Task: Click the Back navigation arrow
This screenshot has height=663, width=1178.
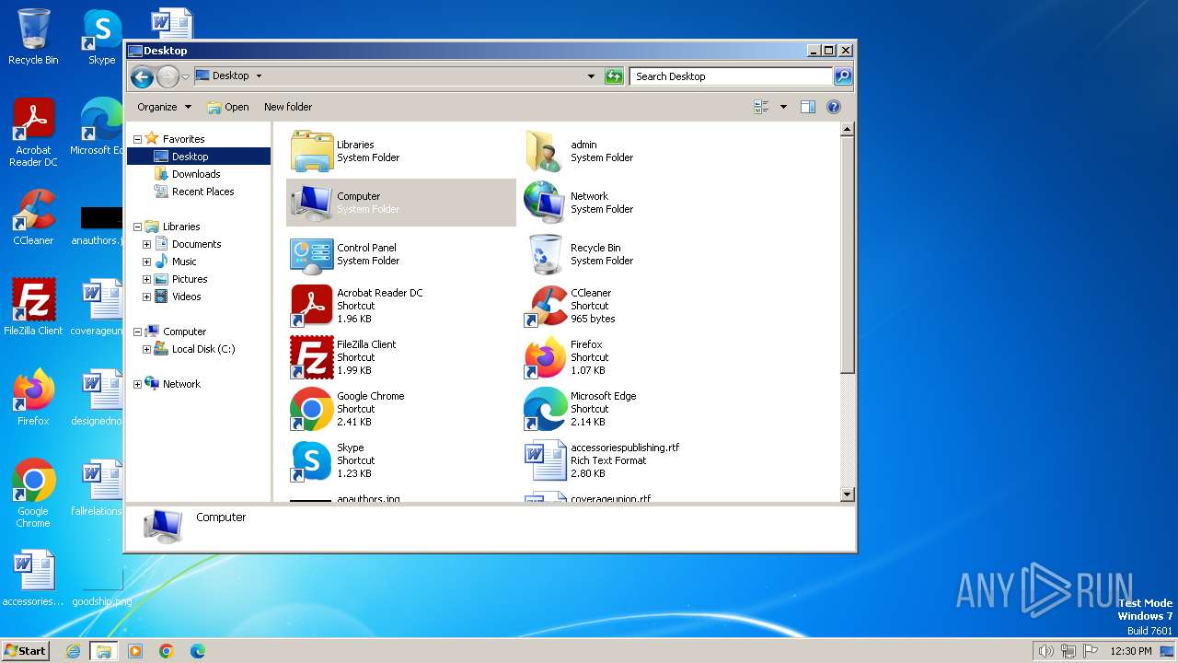Action: coord(142,76)
